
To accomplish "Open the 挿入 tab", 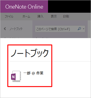I will coord(40,17).
